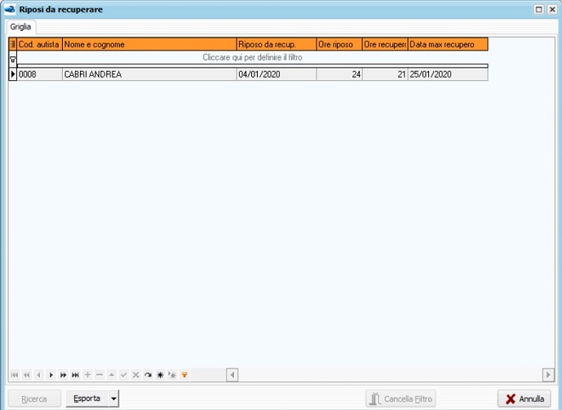This screenshot has width=562, height=410.
Task: Refresh data with curved arrow icon
Action: click(x=148, y=375)
